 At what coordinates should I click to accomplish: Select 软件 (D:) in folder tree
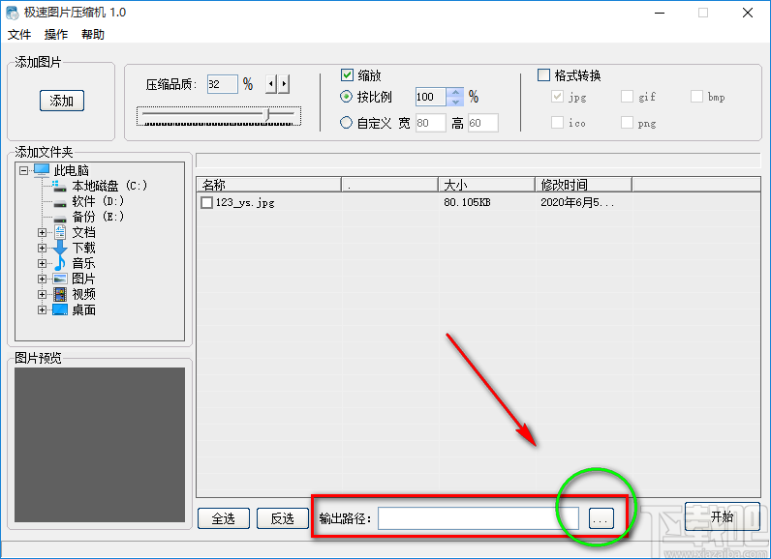pyautogui.click(x=98, y=201)
